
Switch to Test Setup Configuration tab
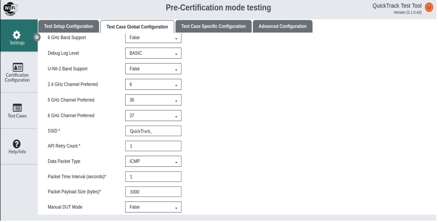click(x=69, y=26)
